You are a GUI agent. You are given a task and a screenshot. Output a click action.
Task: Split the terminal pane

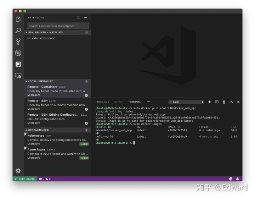click(x=217, y=102)
